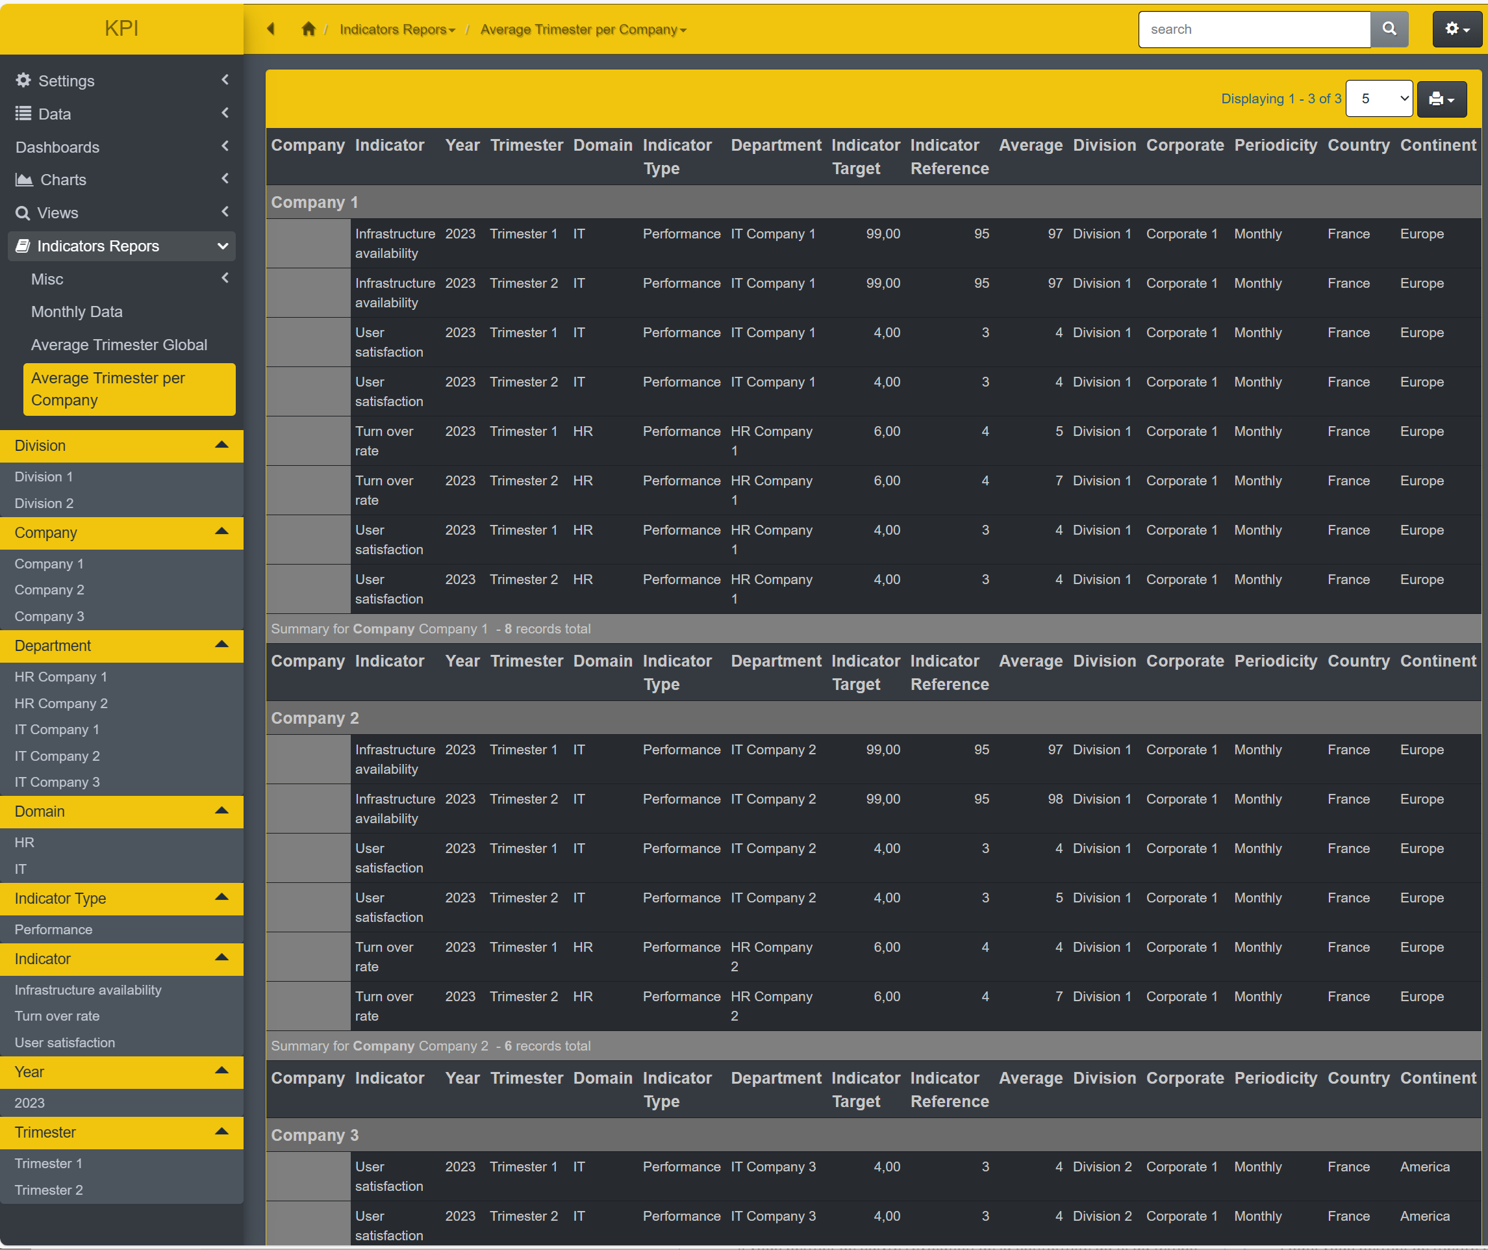This screenshot has width=1488, height=1250.
Task: Collapse the Indicator Type filter panel
Action: 221,898
